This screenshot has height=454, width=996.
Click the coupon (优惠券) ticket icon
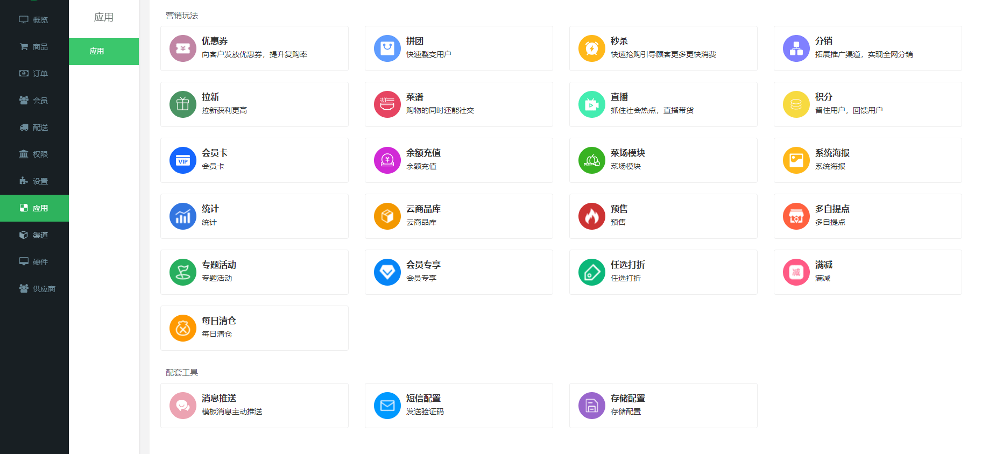(x=183, y=48)
